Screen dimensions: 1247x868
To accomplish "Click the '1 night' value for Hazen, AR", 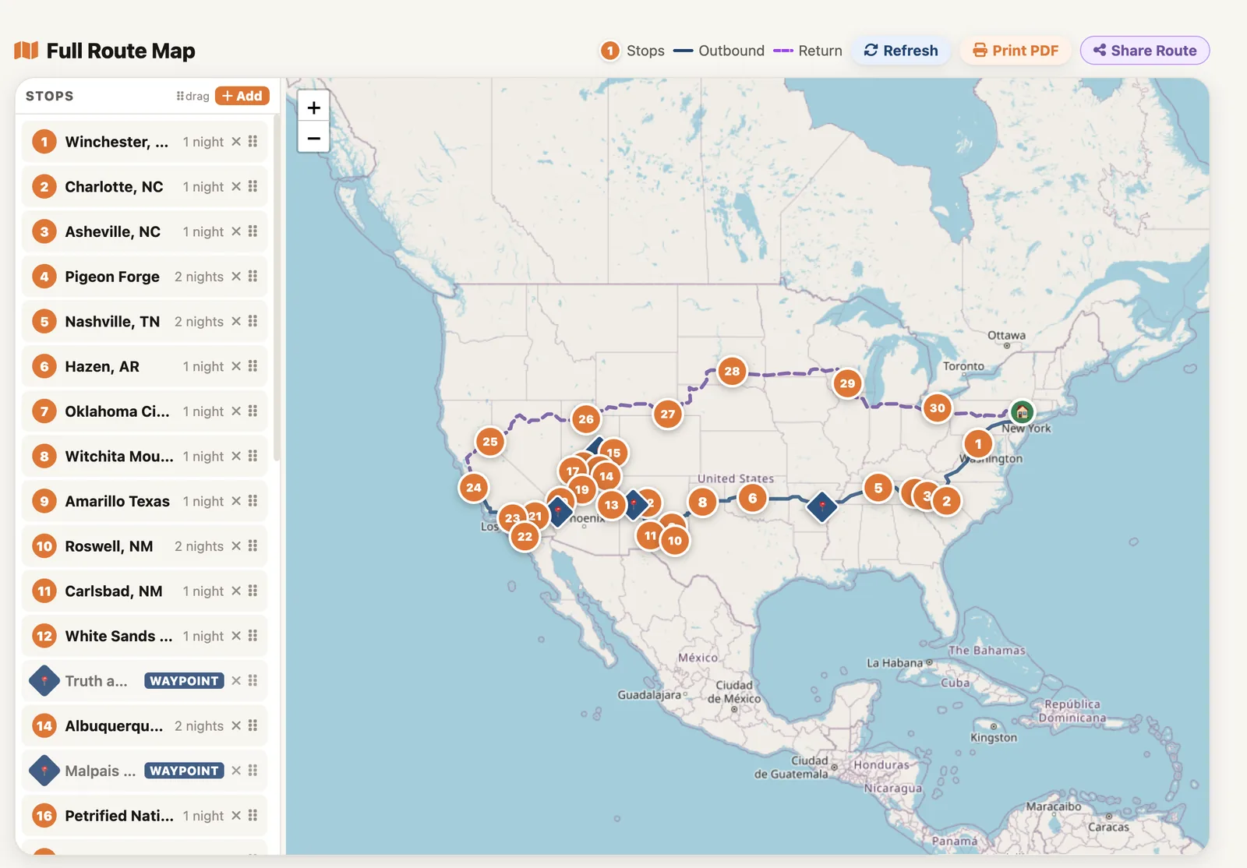I will click(x=203, y=366).
